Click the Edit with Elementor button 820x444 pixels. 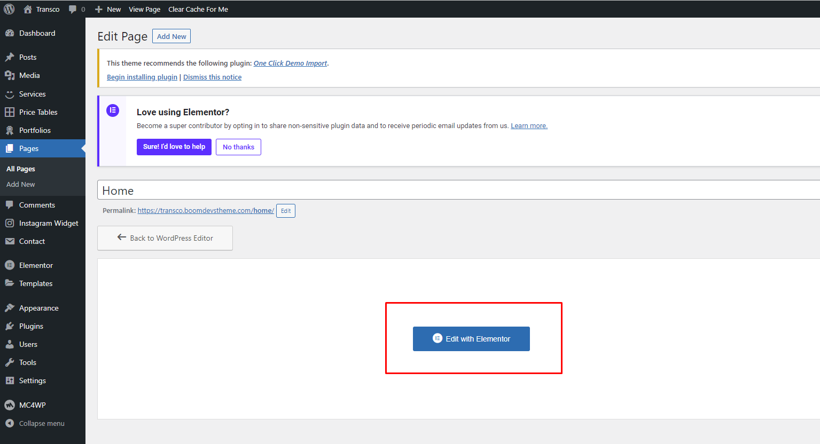point(471,339)
